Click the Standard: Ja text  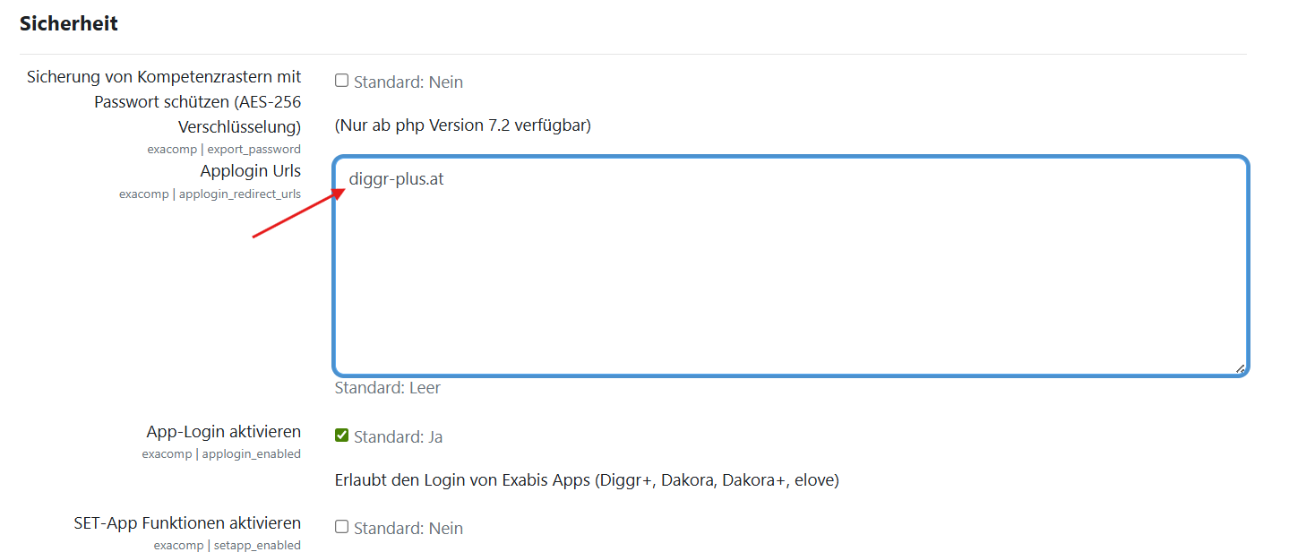pyautogui.click(x=398, y=437)
